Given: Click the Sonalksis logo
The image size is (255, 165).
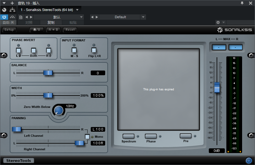Looking at the screenshot, I should [x=235, y=30].
